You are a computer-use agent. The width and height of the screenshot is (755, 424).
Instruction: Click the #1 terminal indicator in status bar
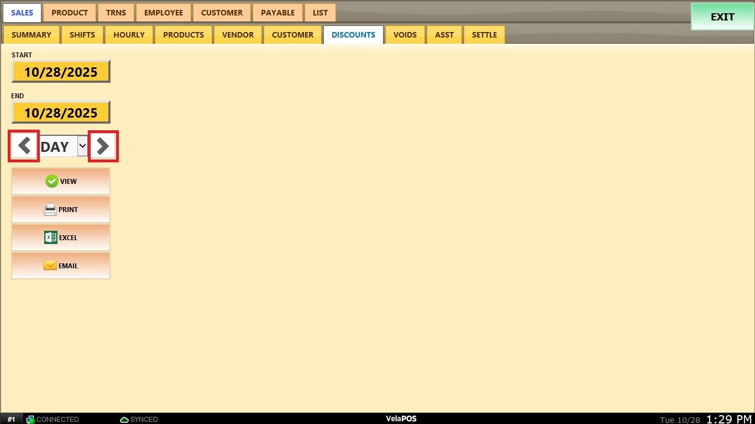11,420
